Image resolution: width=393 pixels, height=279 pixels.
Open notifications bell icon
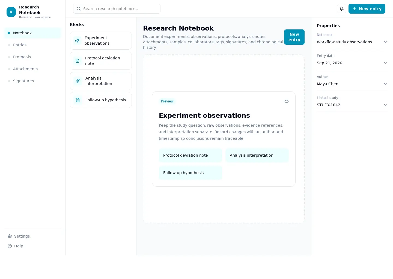click(x=342, y=9)
